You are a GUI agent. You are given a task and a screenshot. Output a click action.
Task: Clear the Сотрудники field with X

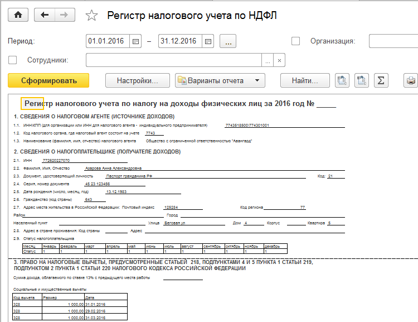(x=280, y=60)
